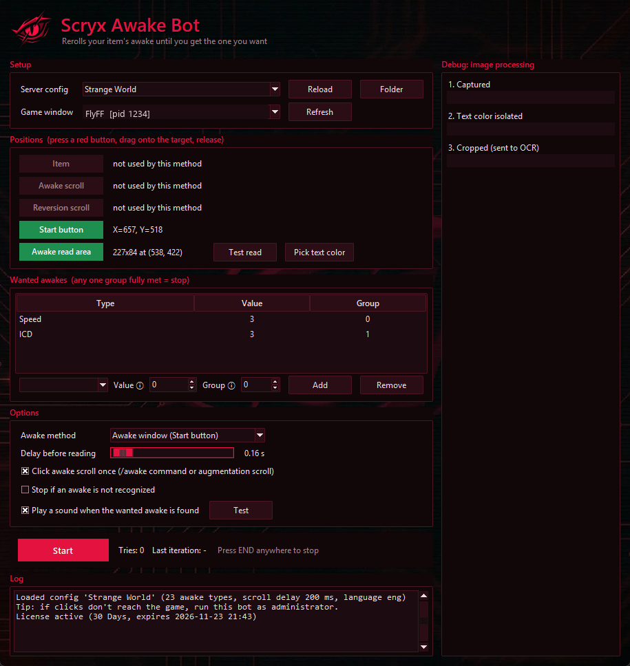Click the '2. Text color isolated' label

coord(485,116)
